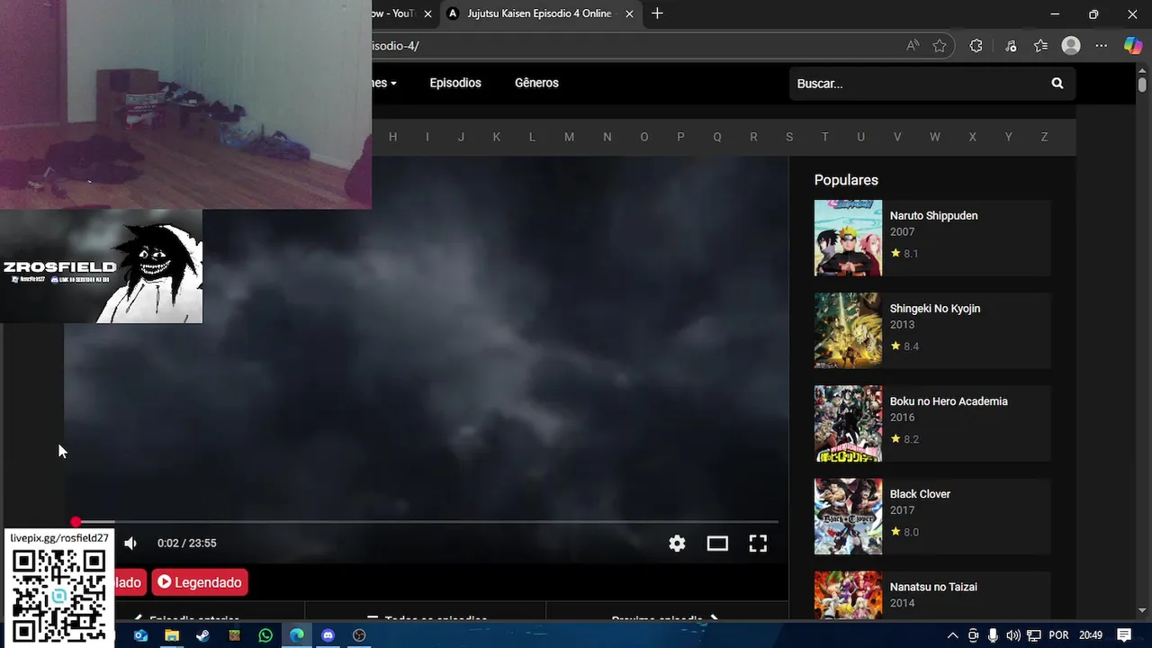1152x648 pixels.
Task: Open the browser profile avatar
Action: tap(1071, 46)
